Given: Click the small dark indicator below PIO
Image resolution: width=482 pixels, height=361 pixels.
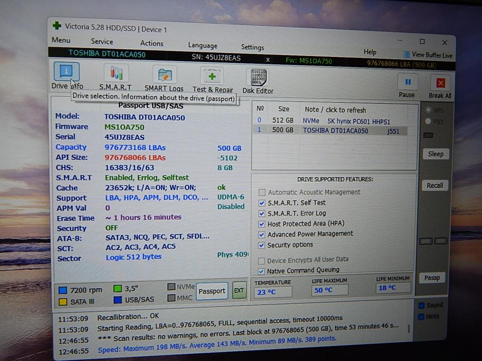Looking at the screenshot, I should [x=428, y=135].
